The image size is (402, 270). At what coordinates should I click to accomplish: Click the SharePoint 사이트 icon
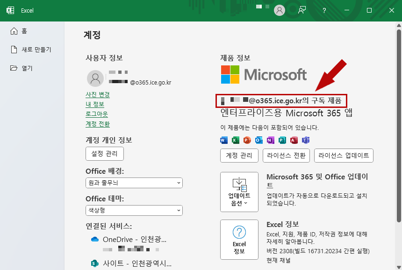(95, 263)
